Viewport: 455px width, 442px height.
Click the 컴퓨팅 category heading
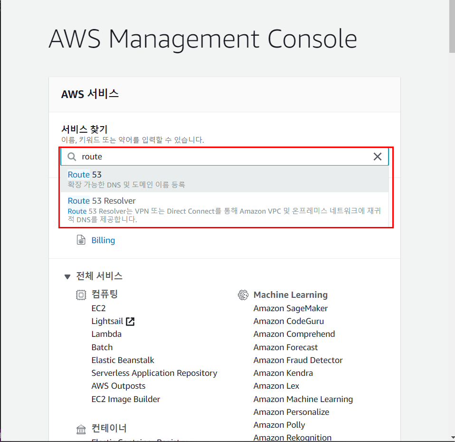click(x=104, y=295)
